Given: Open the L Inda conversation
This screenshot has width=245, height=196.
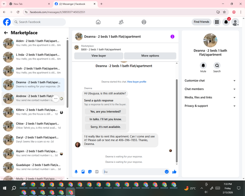Looking at the screenshot, I should 33,57.
